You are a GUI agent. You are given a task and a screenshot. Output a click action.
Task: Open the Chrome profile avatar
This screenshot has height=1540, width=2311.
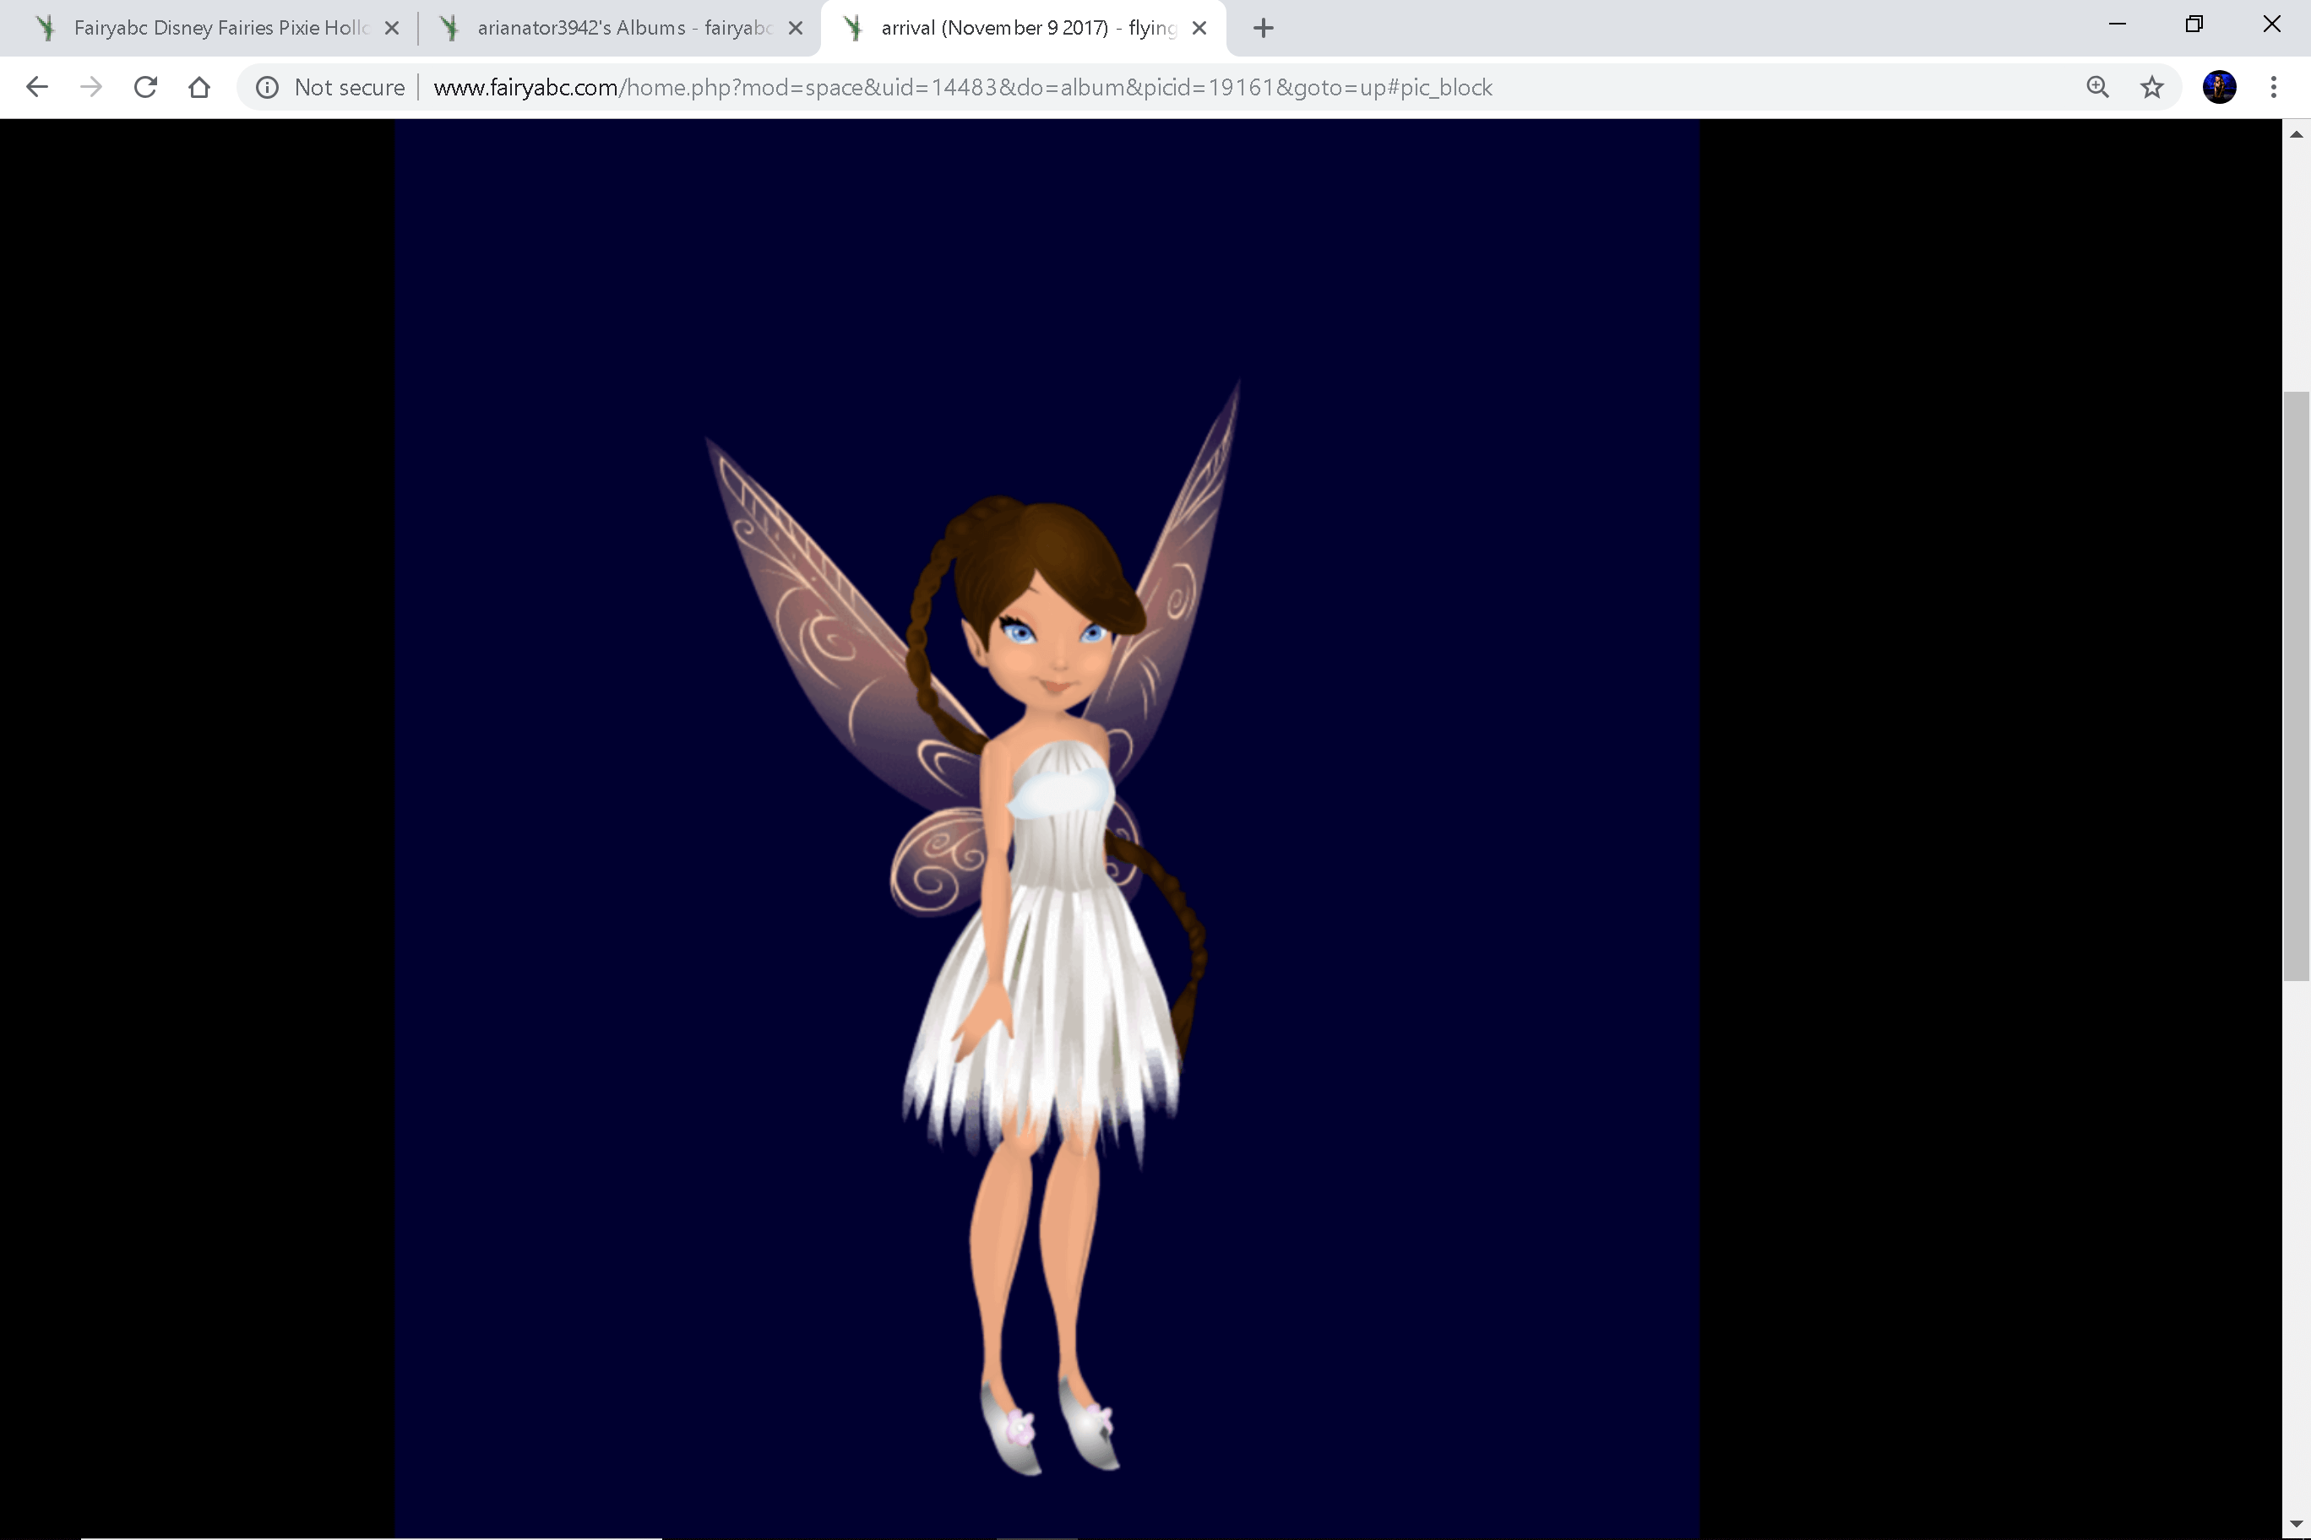click(2220, 88)
